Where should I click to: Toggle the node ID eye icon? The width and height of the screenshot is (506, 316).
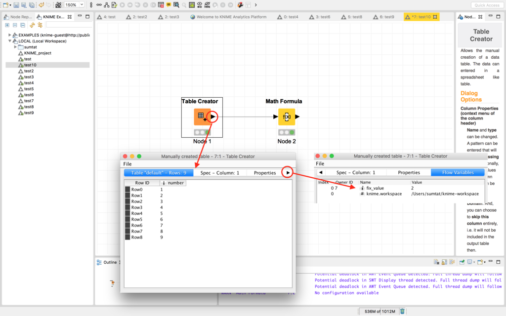(x=200, y=5)
